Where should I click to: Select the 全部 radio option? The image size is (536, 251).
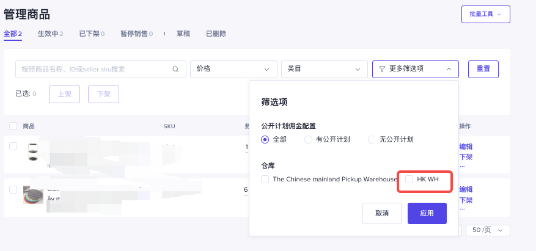pos(265,140)
